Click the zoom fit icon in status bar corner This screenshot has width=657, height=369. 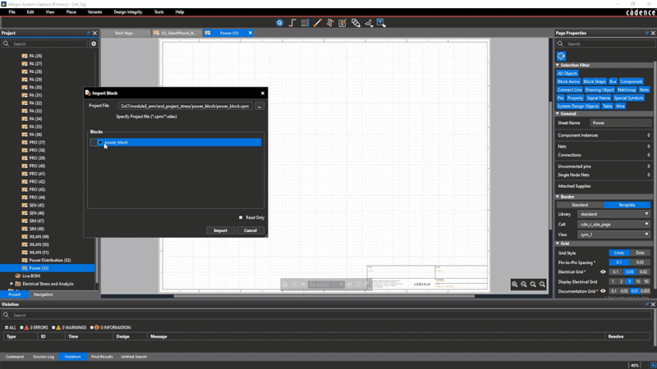pos(653,365)
